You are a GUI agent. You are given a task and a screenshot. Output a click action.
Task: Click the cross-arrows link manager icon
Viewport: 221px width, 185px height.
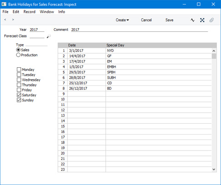coord(202,20)
